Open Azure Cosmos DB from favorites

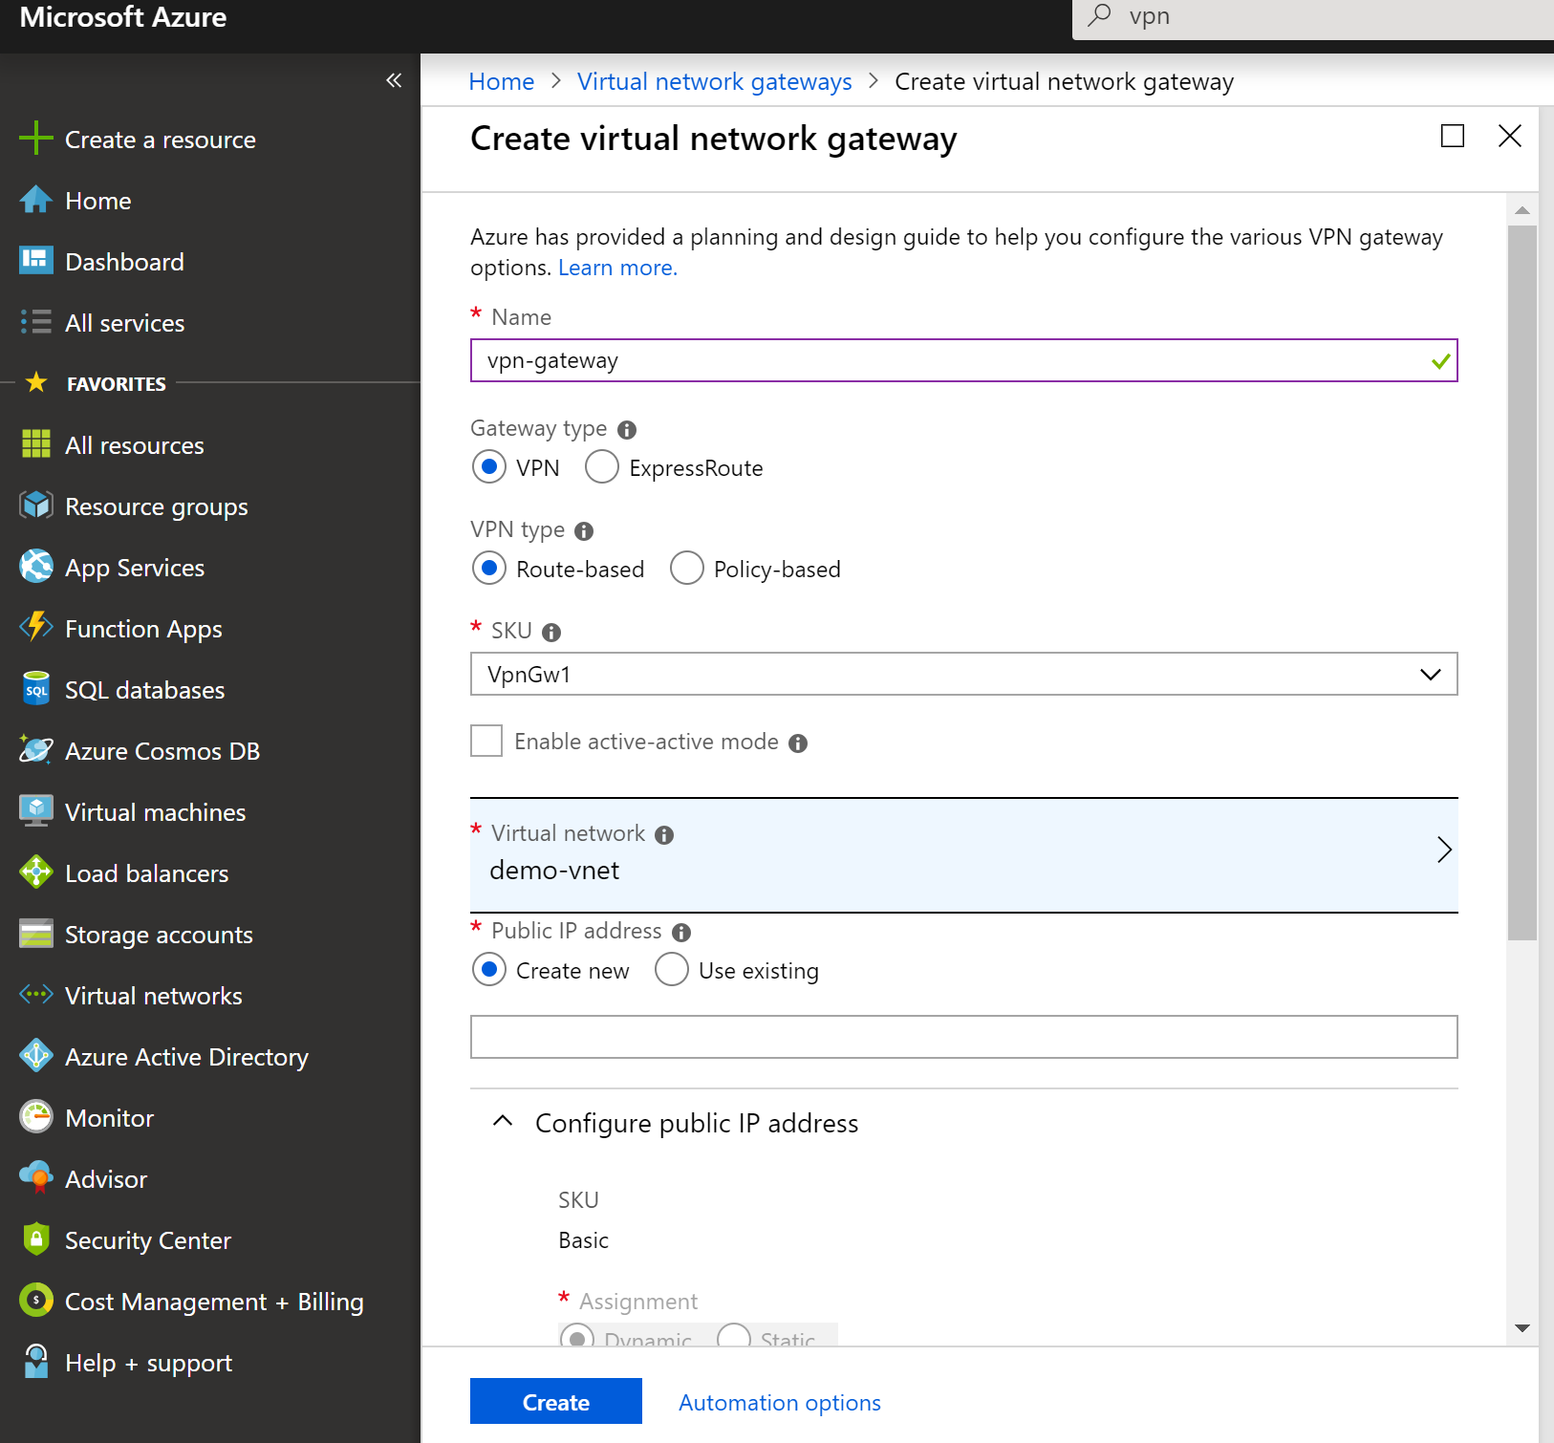(x=162, y=750)
